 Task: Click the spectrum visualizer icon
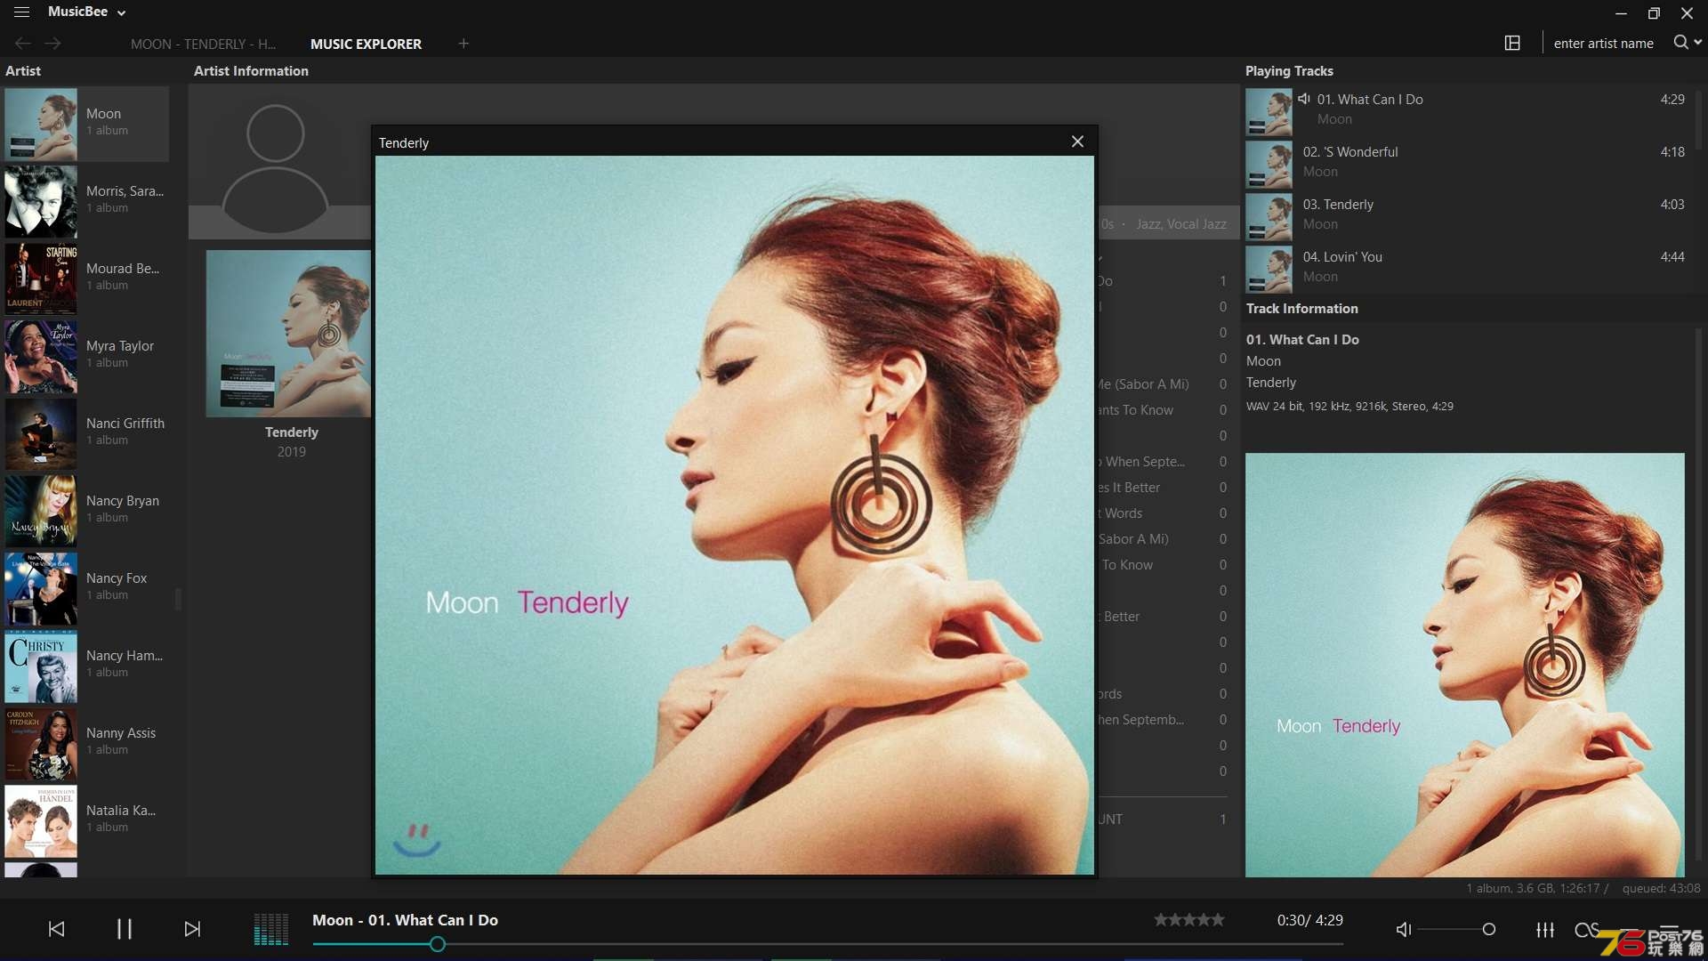pos(271,929)
